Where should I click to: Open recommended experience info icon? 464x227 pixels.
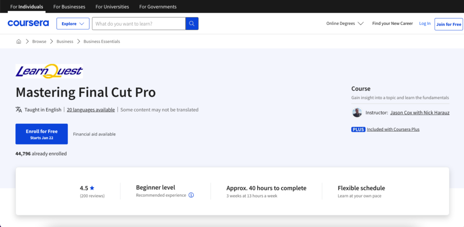pyautogui.click(x=191, y=195)
